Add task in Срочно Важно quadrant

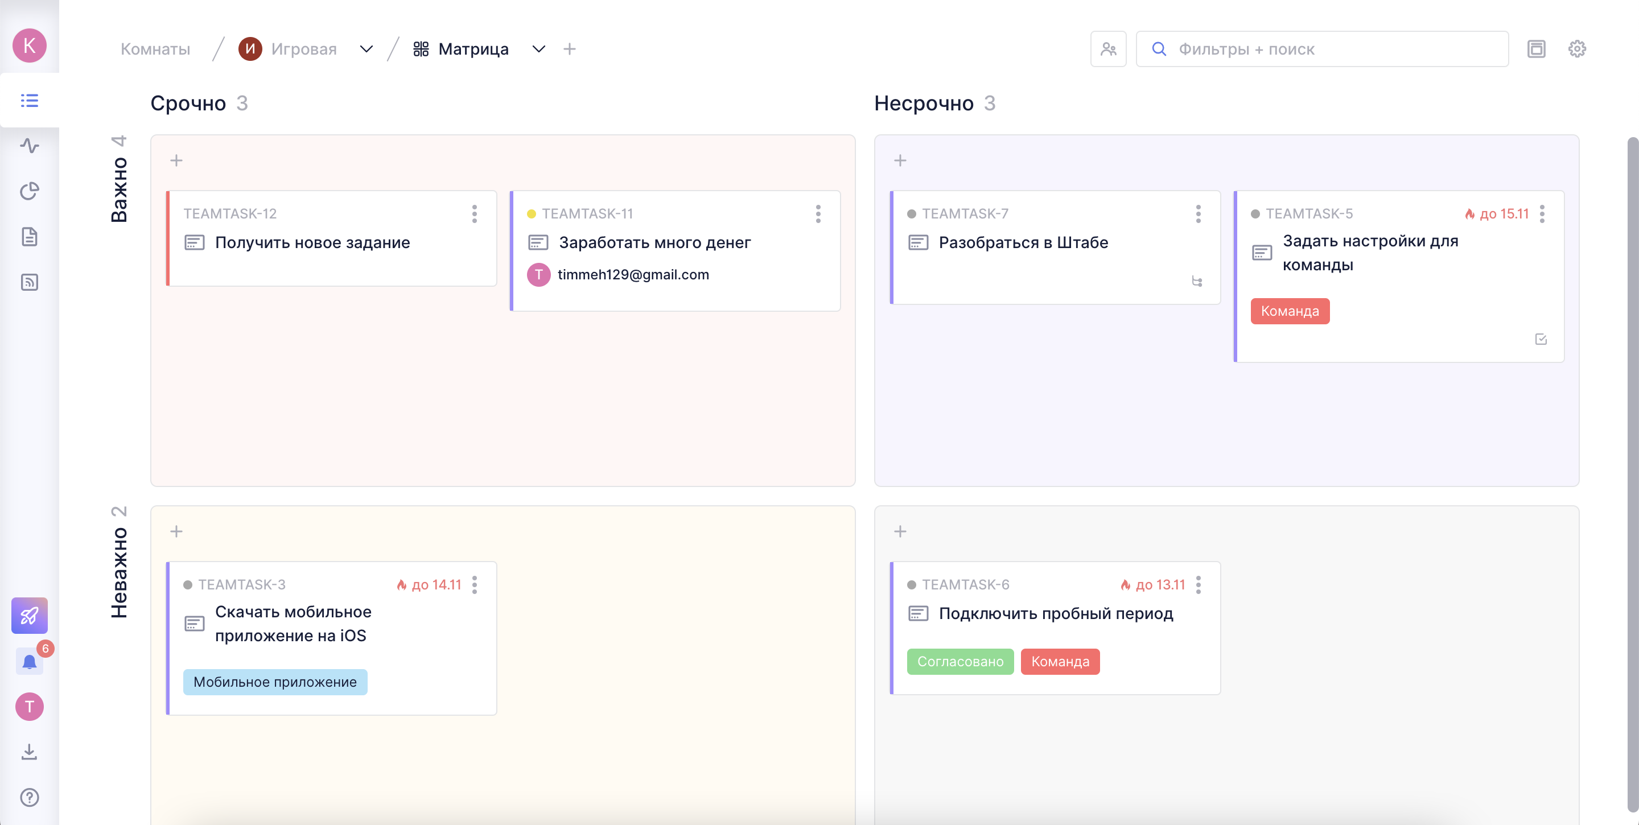pos(176,160)
